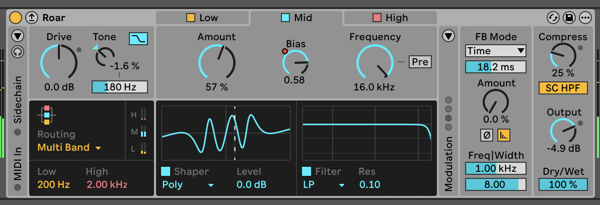Click the Drive knob
This screenshot has height=205, width=600.
59,62
